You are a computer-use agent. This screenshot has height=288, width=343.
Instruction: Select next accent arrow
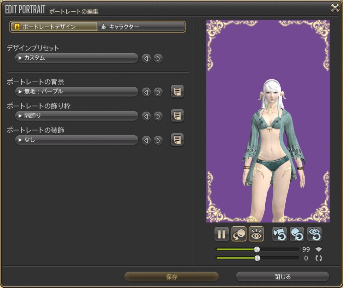[158, 140]
